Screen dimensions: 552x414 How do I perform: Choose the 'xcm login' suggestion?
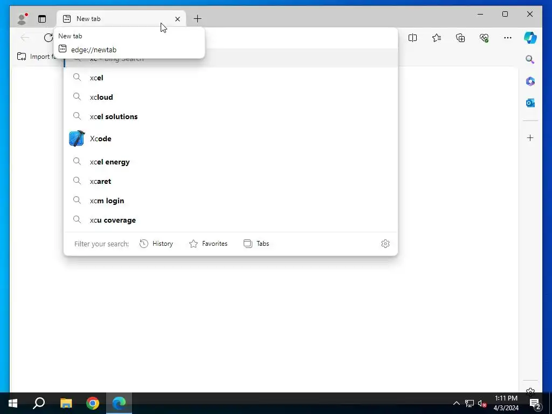point(231,201)
